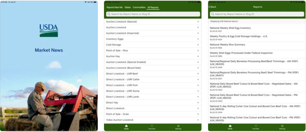This screenshot has width=306, height=132.
Task: Tap the Favorites heart icon below the category list
Action: 152,127
